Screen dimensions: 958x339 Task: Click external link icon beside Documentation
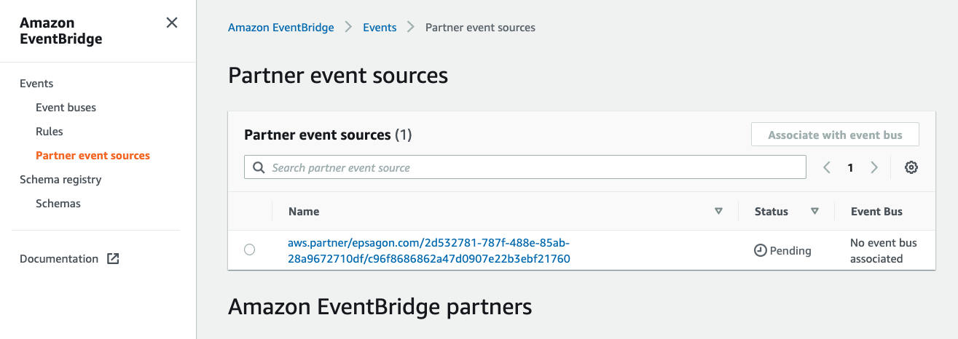coord(113,259)
